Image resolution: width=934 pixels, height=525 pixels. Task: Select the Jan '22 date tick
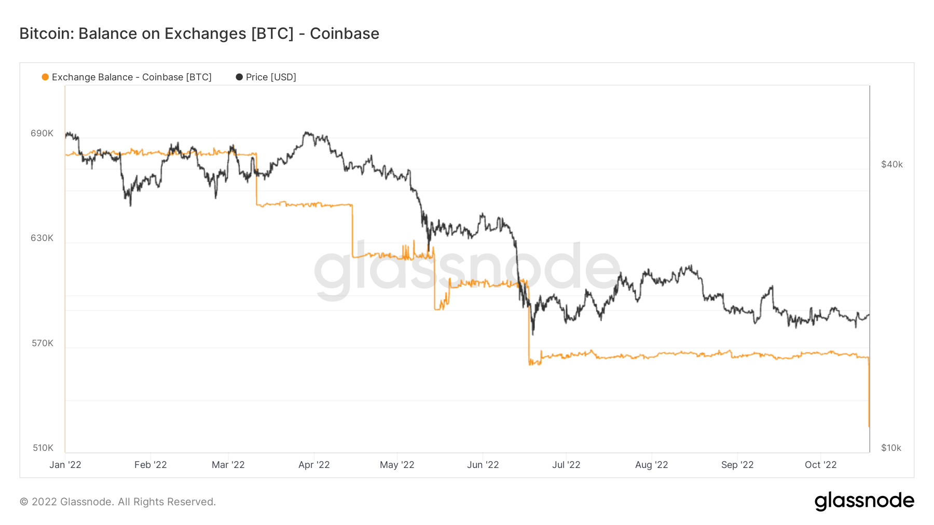tap(65, 465)
